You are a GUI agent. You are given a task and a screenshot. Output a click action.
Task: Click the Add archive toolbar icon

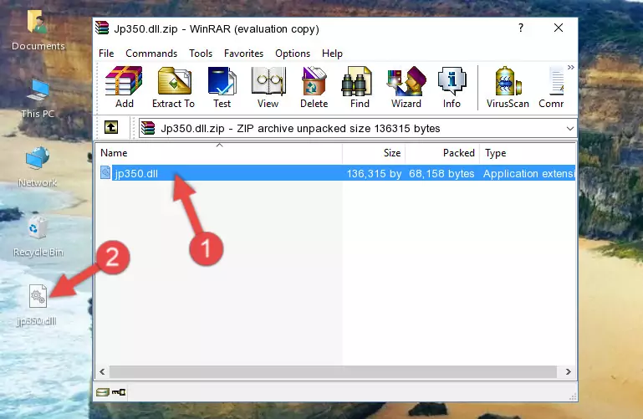[124, 87]
